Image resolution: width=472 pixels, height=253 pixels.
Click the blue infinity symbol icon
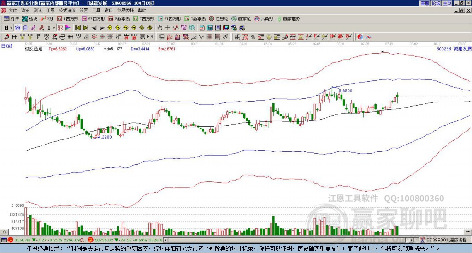click(x=368, y=36)
